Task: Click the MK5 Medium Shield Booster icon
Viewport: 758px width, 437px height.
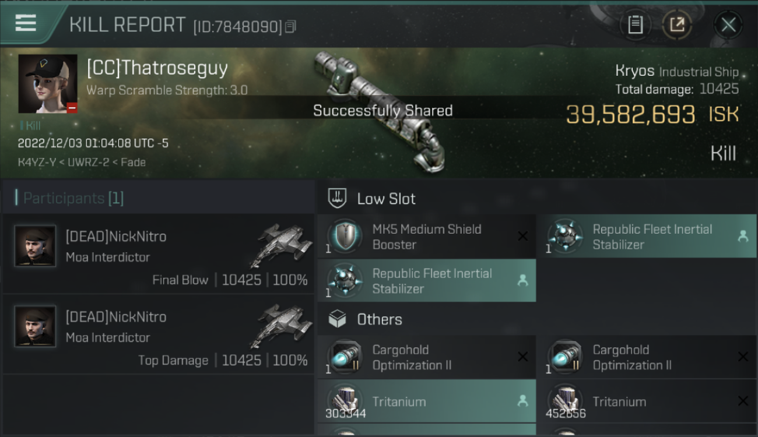Action: (345, 237)
